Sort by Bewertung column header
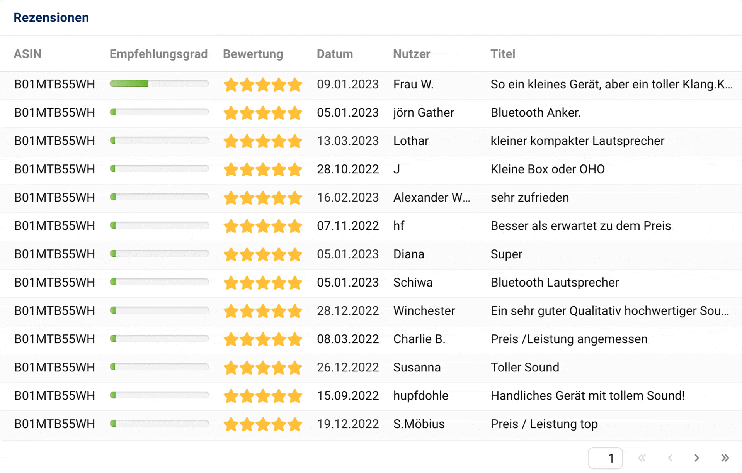 point(253,54)
